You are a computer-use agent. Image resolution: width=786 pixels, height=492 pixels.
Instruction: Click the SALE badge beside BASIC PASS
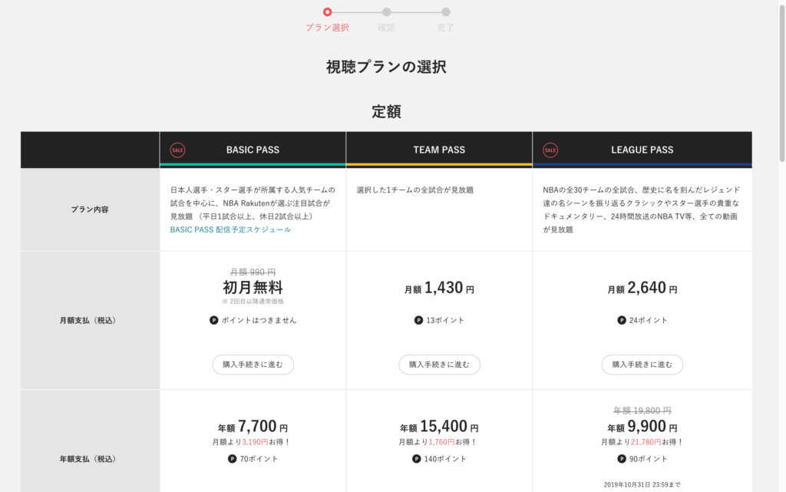177,150
